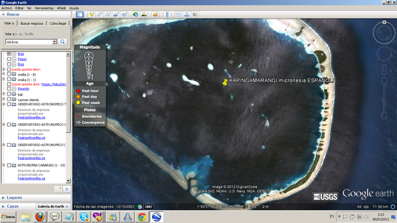Add a placemark with the pushpin tool
This screenshot has height=223, width=397.
[x=91, y=14]
